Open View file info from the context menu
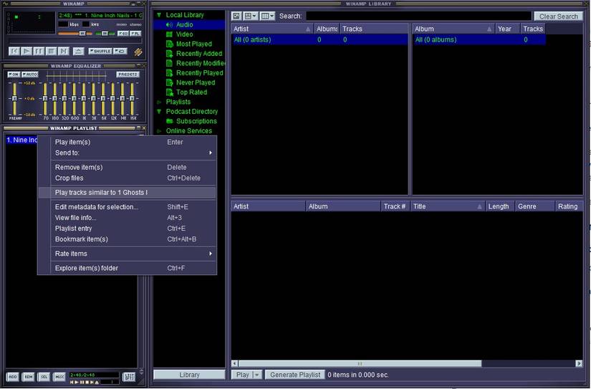The height and width of the screenshot is (389, 591). pos(128,218)
